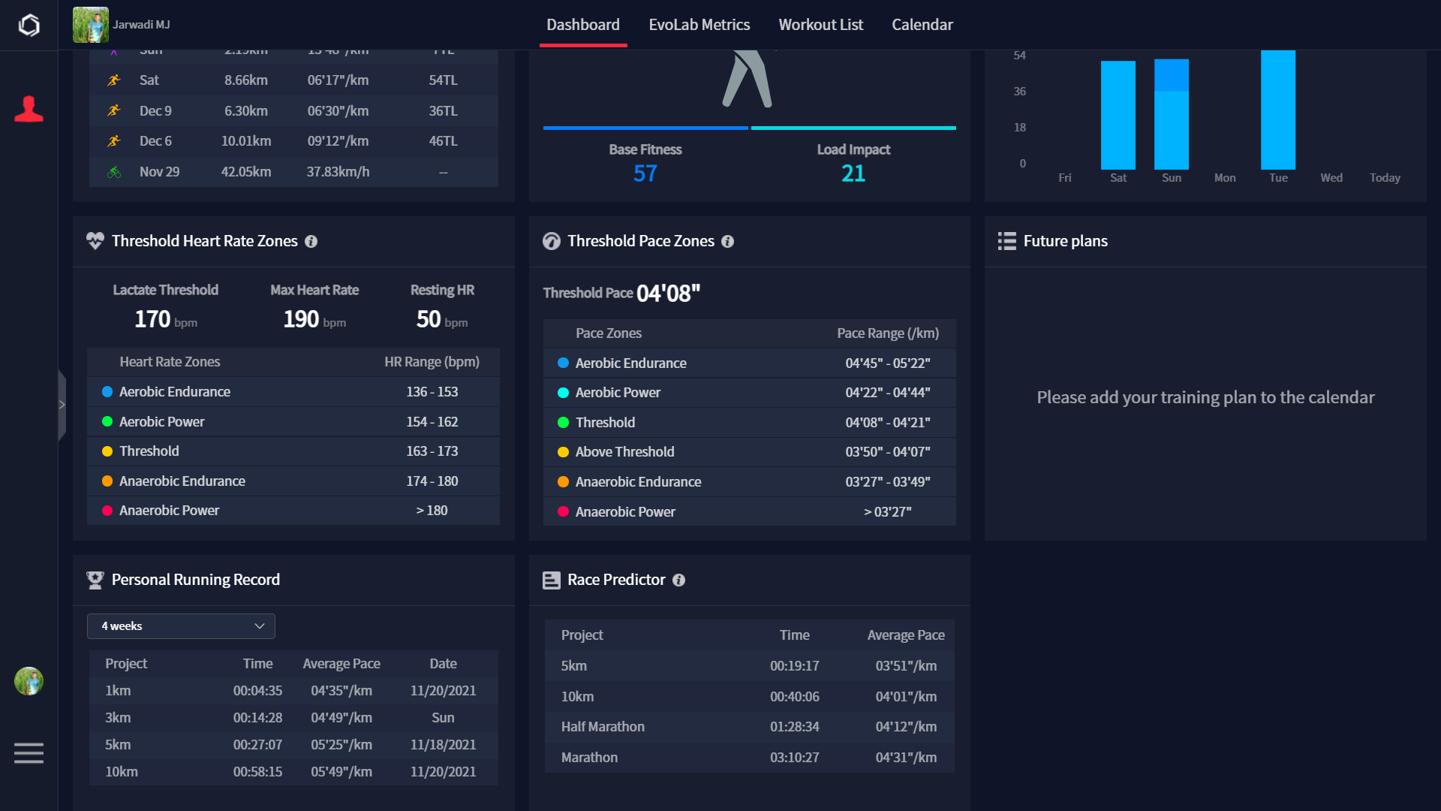The image size is (1441, 811).
Task: Click the Tue bar in training load chart
Action: 1277,110
